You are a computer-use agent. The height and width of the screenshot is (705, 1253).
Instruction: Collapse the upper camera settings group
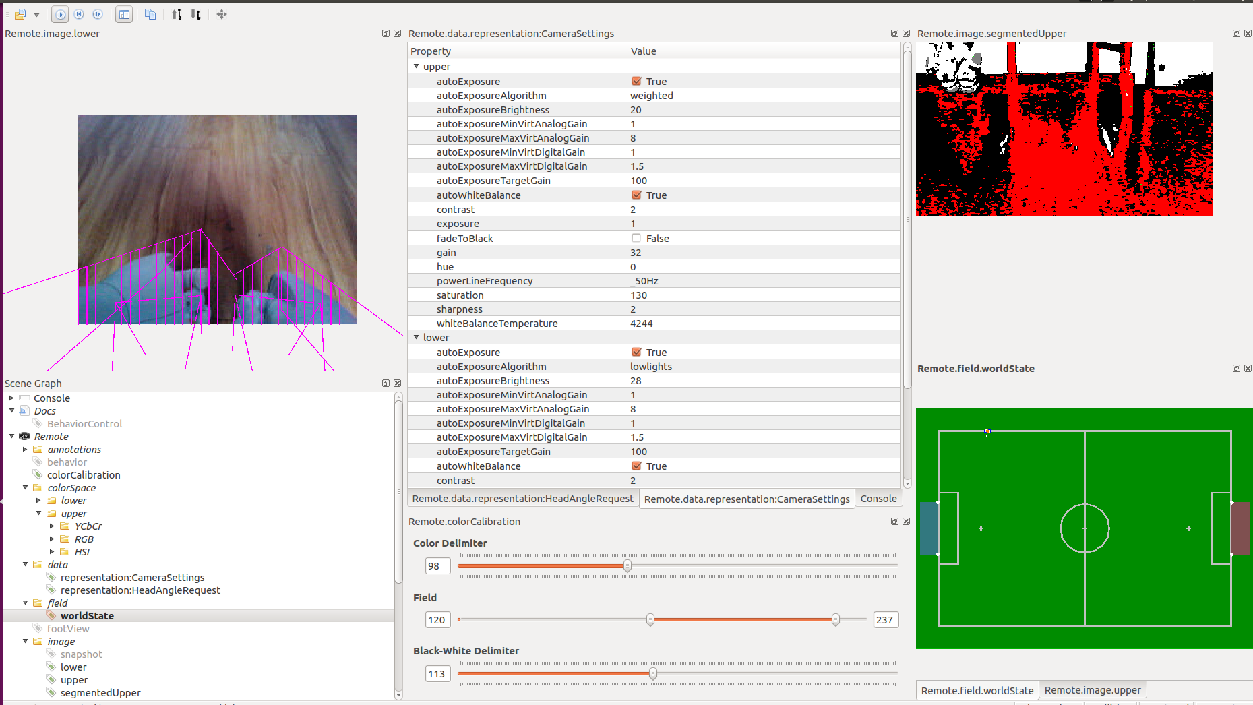[x=416, y=67]
